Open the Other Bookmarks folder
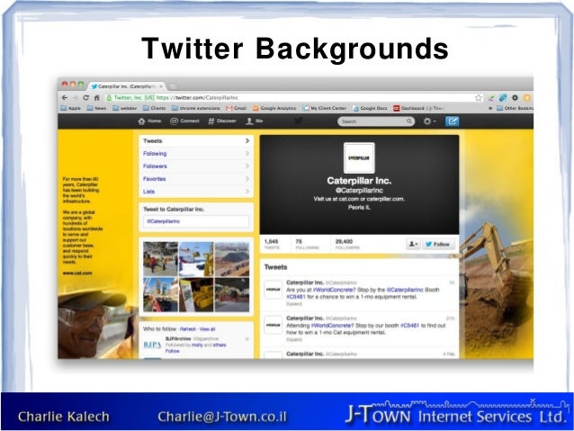Image resolution: width=574 pixels, height=431 pixels. click(515, 108)
